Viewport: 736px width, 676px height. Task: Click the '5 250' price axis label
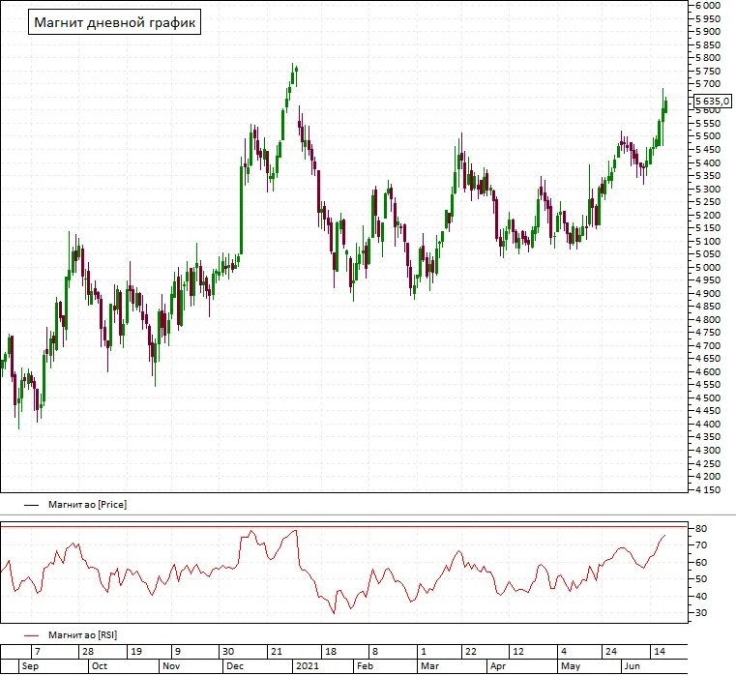coord(708,202)
